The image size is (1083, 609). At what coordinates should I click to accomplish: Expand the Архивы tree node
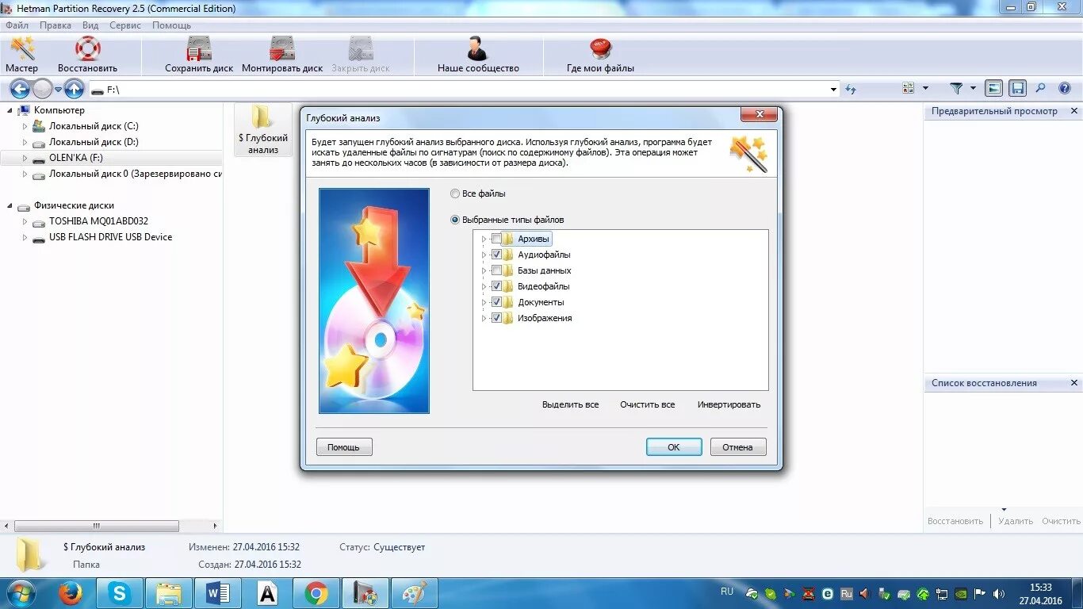[484, 239]
